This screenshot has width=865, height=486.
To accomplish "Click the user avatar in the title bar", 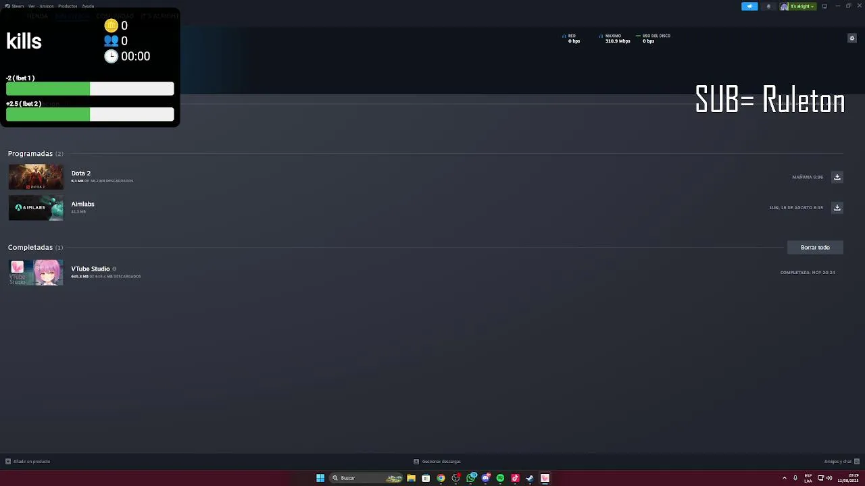I will 784,6.
